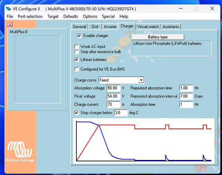Click the Absorption voltage field
This screenshot has width=222, height=175.
[x=113, y=88]
